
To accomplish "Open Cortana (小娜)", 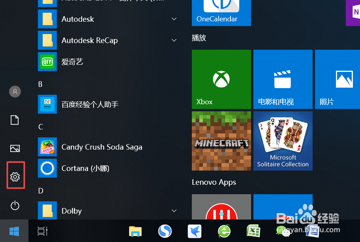I will (108, 168).
